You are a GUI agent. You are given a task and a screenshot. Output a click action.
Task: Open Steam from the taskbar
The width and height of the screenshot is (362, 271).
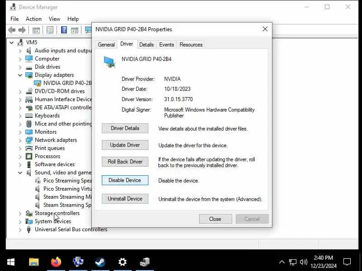[x=100, y=262]
